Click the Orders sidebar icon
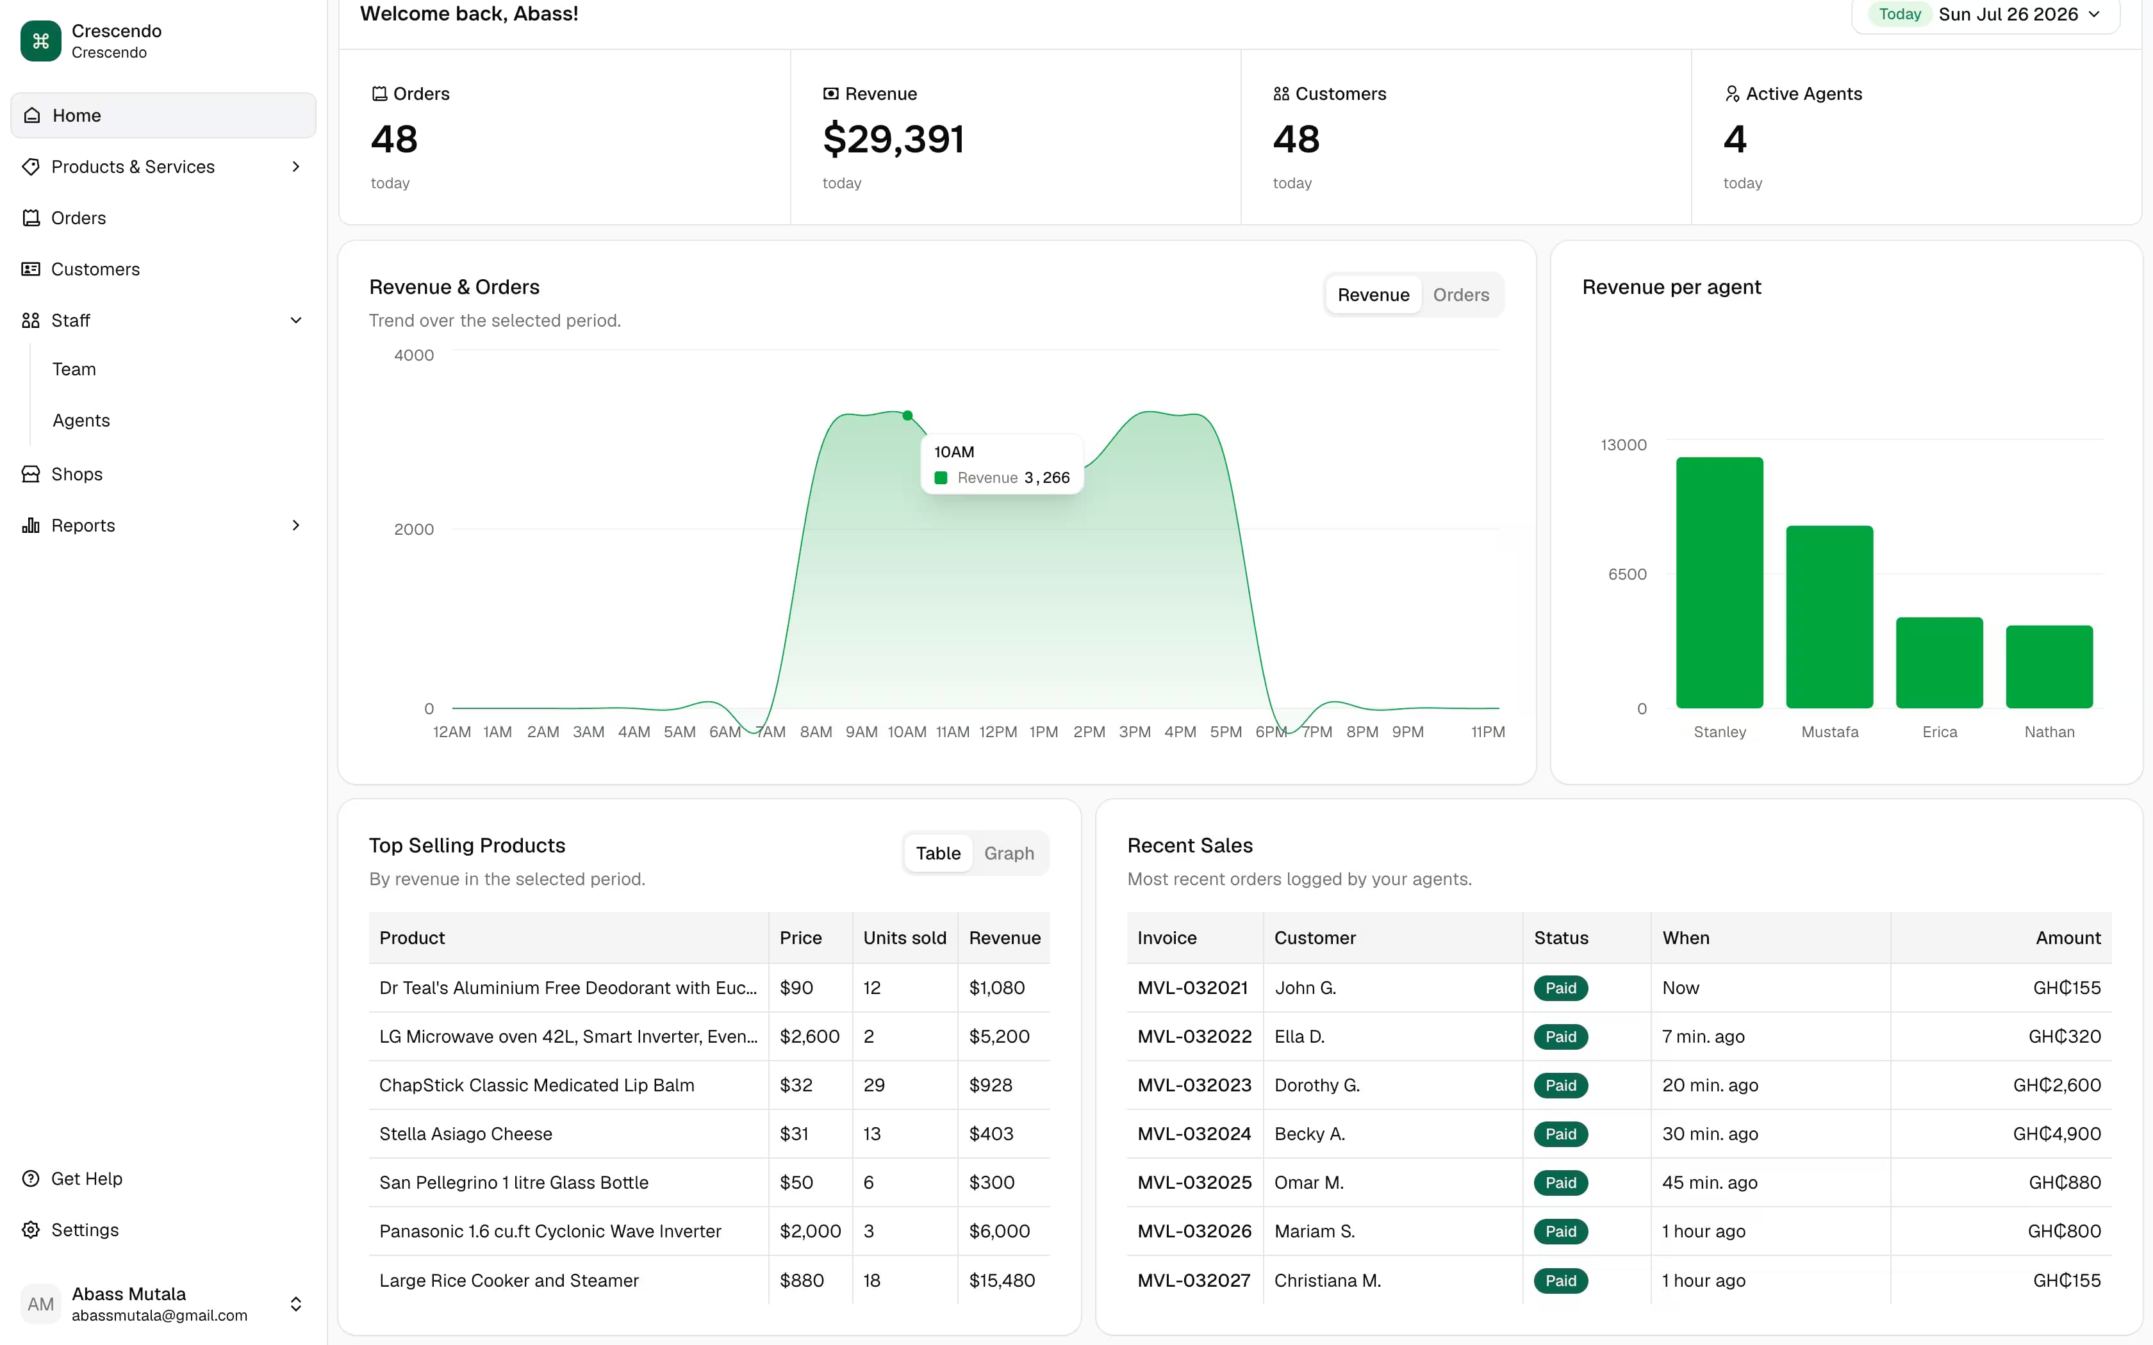The height and width of the screenshot is (1345, 2153). click(31, 218)
